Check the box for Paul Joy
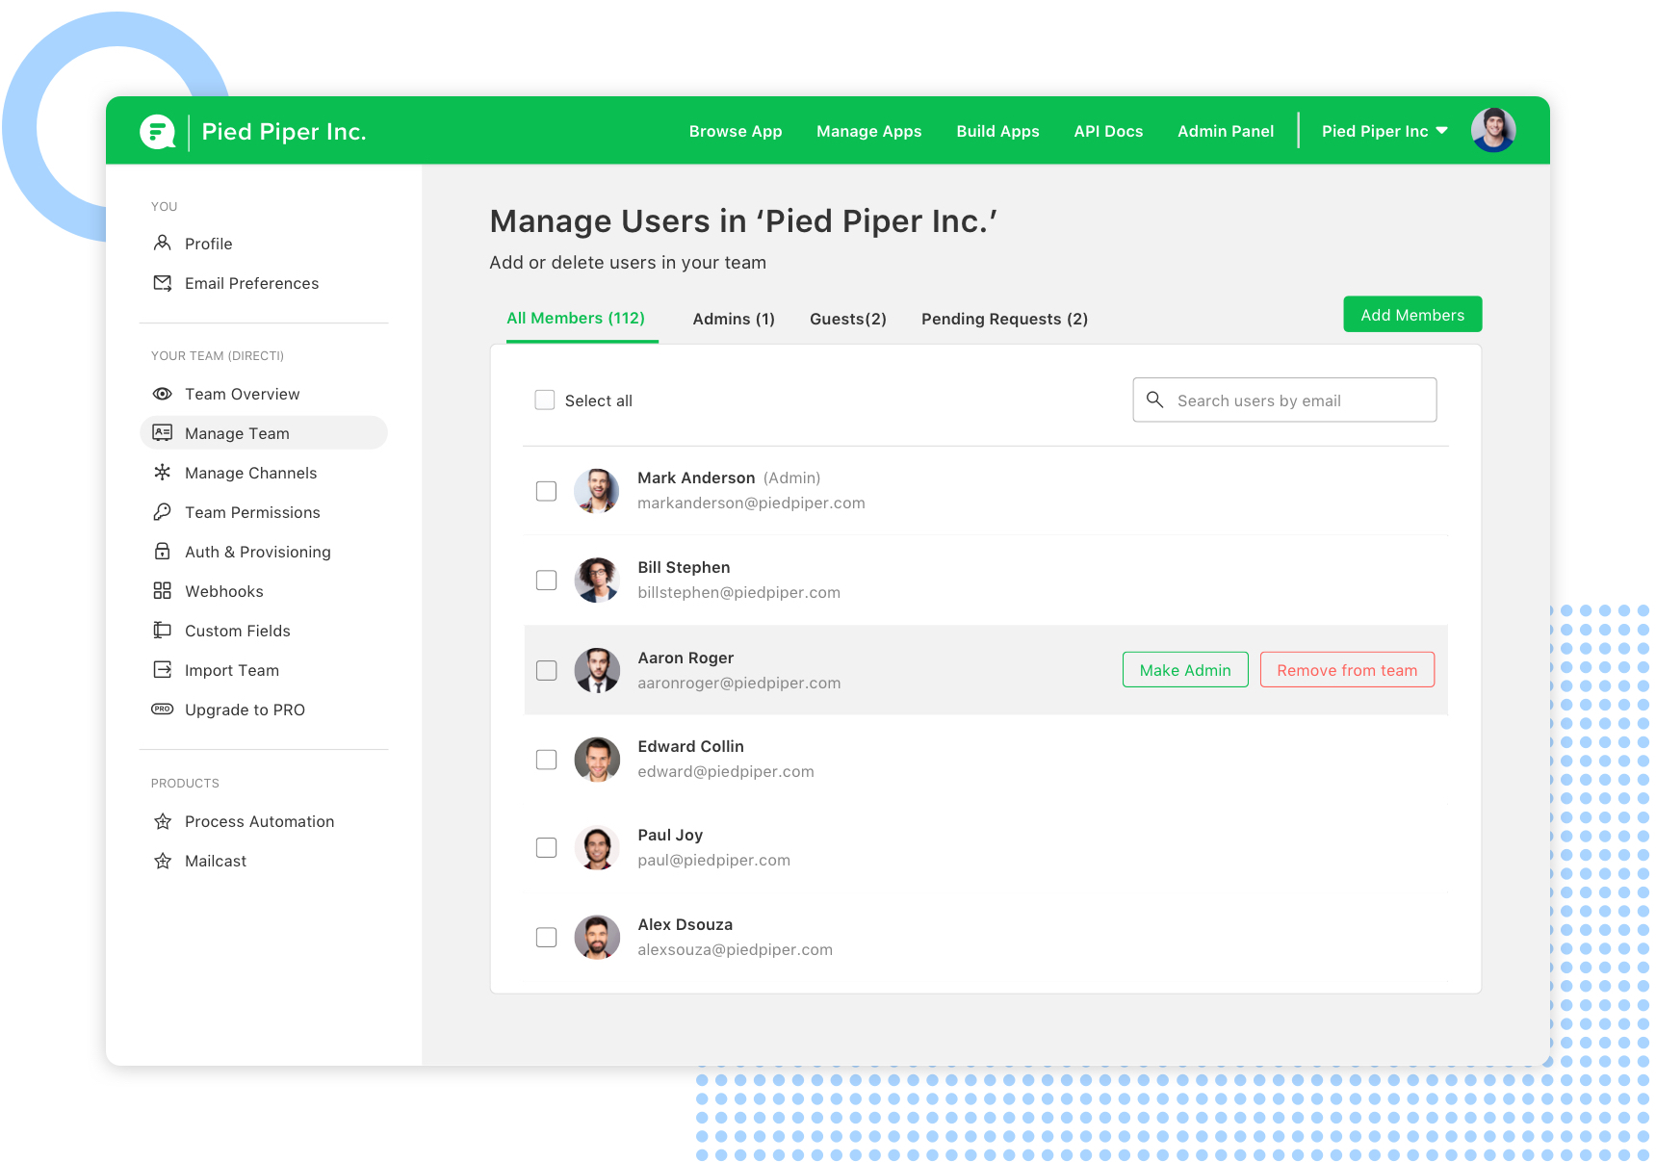 tap(547, 848)
